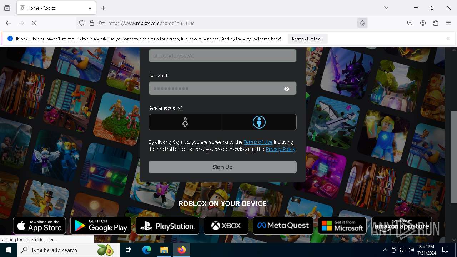Bookmark this page with star icon
Screen dimensions: 457x257
tap(362, 23)
